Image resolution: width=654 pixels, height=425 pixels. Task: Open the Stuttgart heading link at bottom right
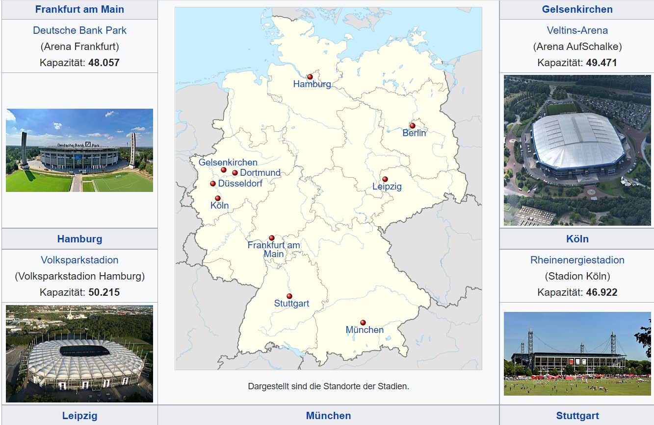pyautogui.click(x=577, y=416)
